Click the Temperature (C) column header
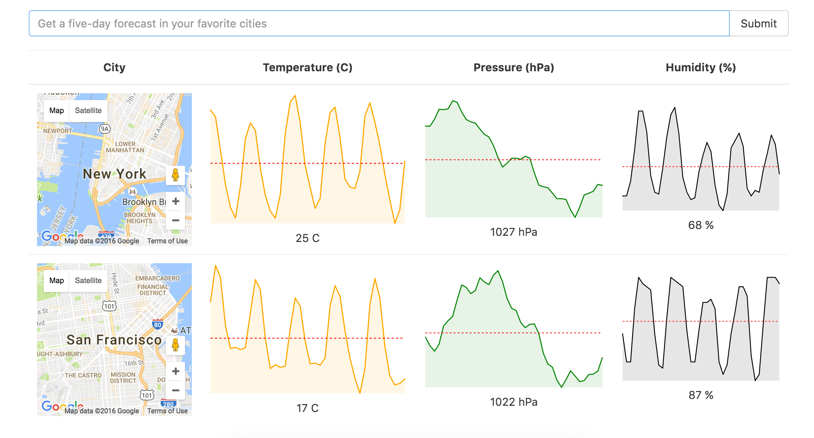The image size is (814, 438). tap(307, 68)
